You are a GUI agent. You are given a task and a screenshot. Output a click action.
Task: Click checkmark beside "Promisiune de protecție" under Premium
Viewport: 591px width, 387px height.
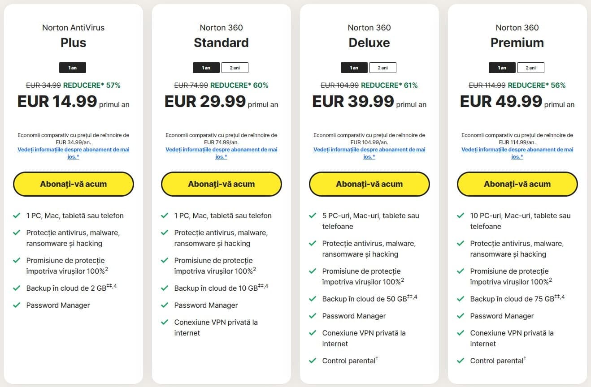[x=460, y=271]
